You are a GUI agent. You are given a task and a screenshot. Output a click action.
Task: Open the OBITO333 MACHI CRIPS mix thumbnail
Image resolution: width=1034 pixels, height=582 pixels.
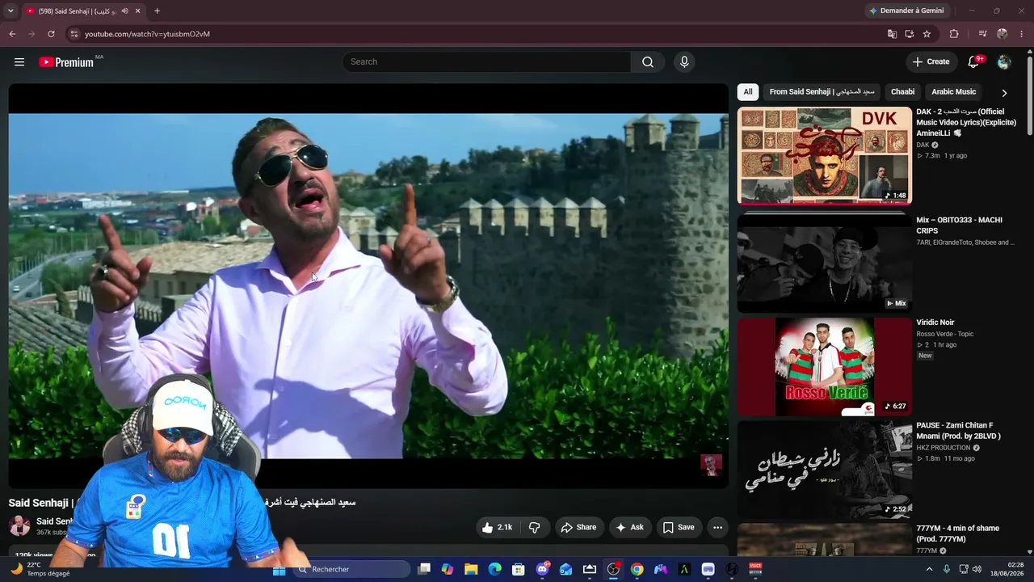(825, 262)
